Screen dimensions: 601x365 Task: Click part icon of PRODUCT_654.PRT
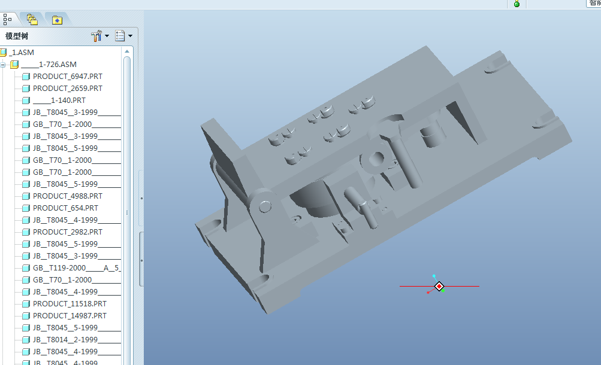[x=26, y=208]
